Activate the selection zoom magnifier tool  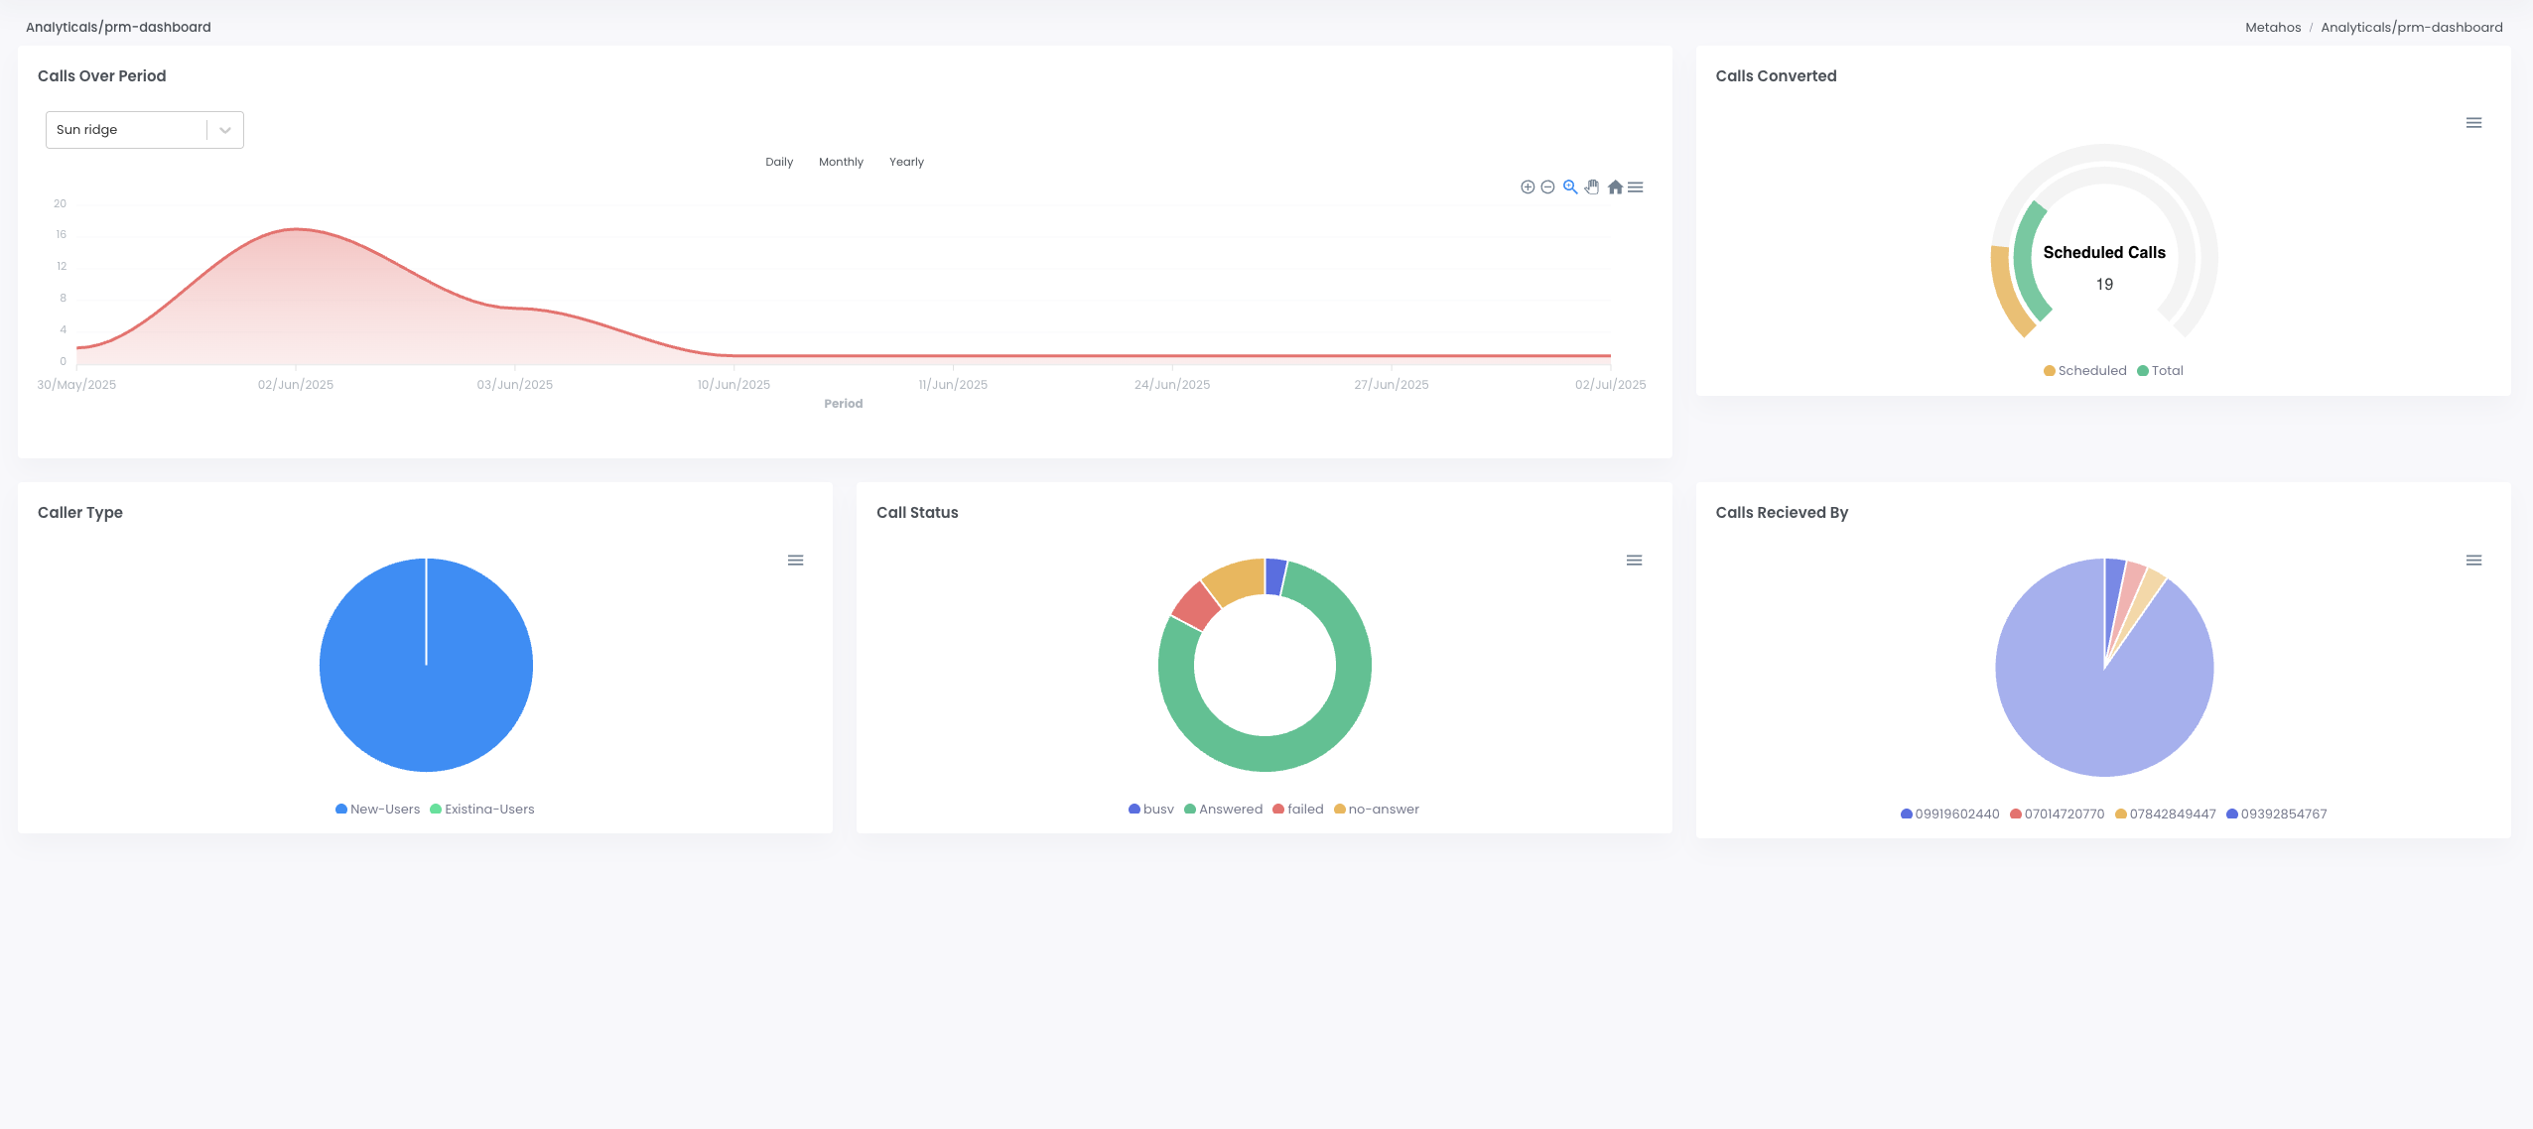(1570, 187)
